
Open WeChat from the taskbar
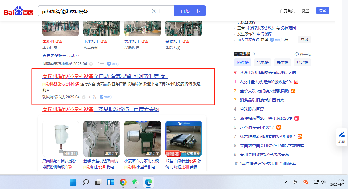point(136,182)
